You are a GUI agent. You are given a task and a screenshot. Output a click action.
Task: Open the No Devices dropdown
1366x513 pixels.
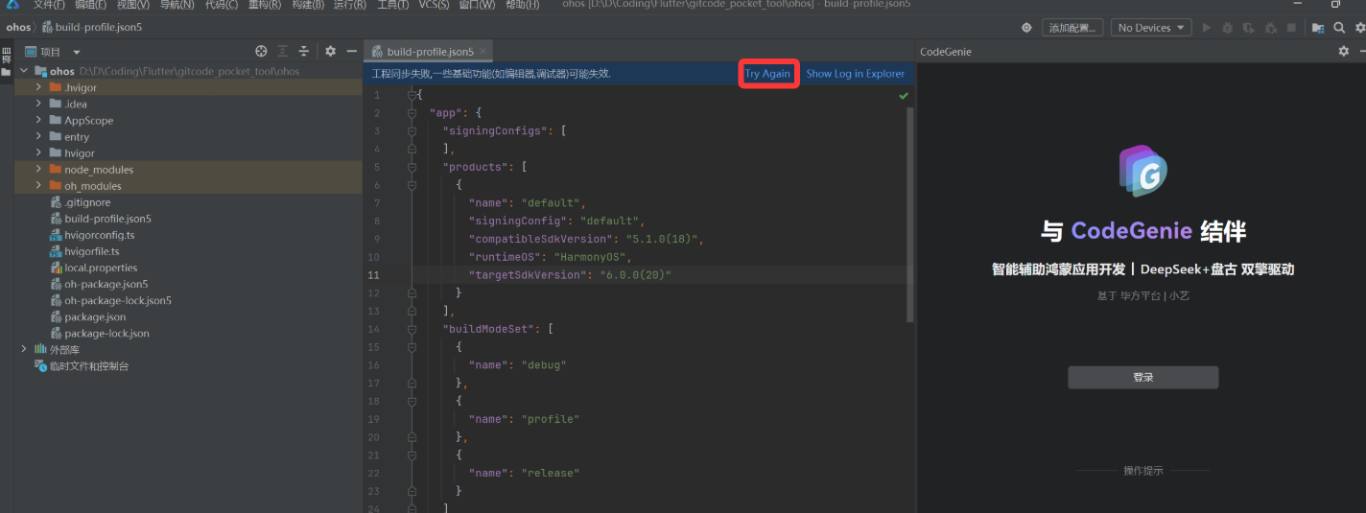pos(1151,28)
